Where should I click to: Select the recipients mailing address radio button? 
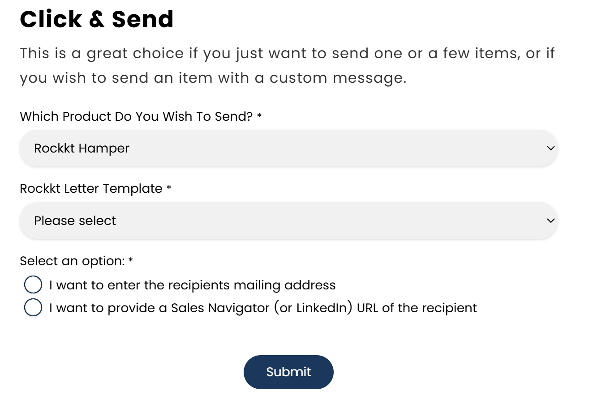(x=33, y=285)
